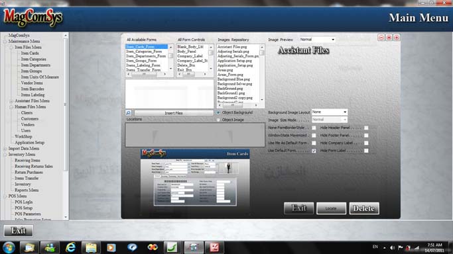Click the red minus icon in panel corner
453x254 pixels.
pyautogui.click(x=381, y=38)
